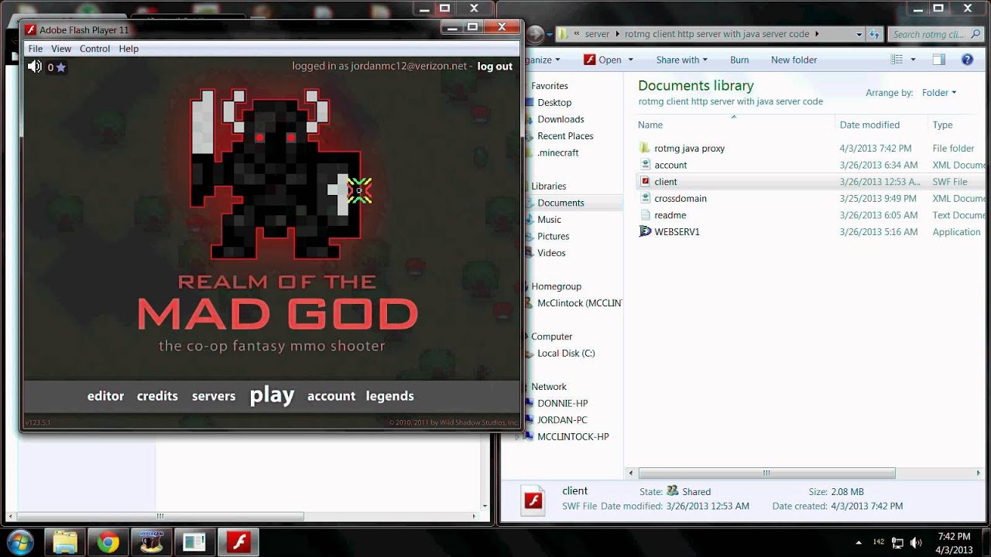Image resolution: width=991 pixels, height=557 pixels.
Task: Open the game credits screen
Action: [157, 396]
